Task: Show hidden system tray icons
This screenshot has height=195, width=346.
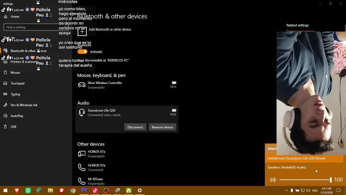Action: (x=287, y=190)
